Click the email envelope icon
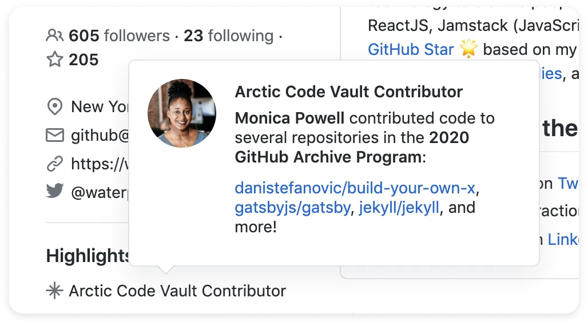588x325 pixels. (55, 135)
